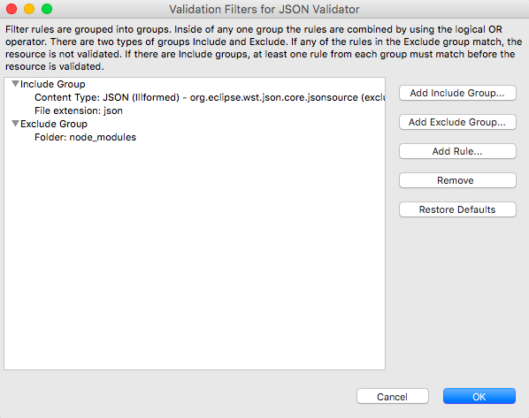Restore Defaults for the validator filters
Screen dimensions: 529x418
[457, 209]
